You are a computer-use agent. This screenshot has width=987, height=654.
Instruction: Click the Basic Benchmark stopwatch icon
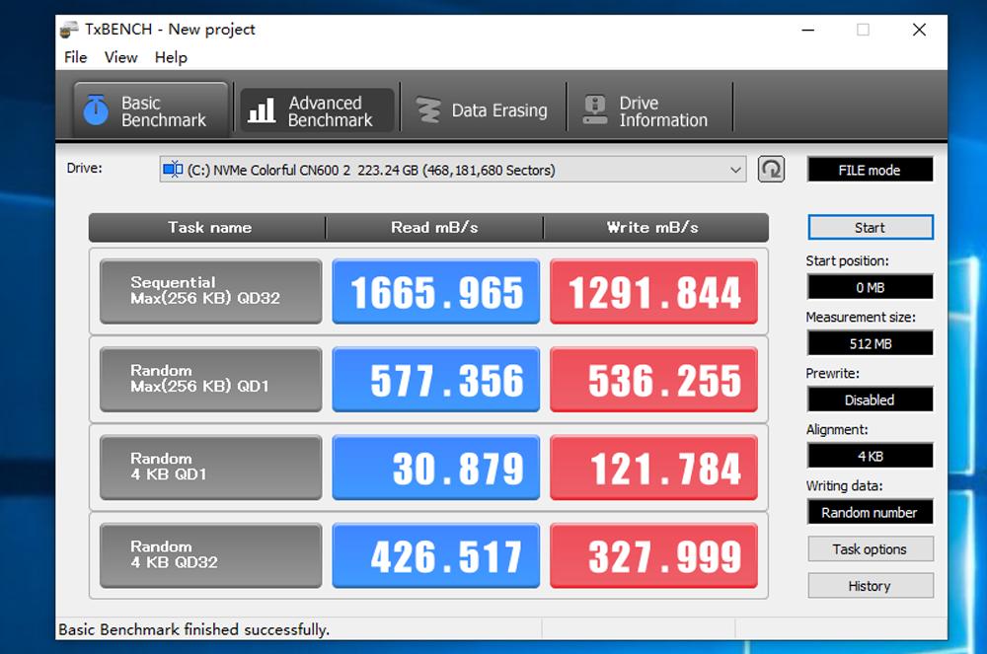(96, 110)
